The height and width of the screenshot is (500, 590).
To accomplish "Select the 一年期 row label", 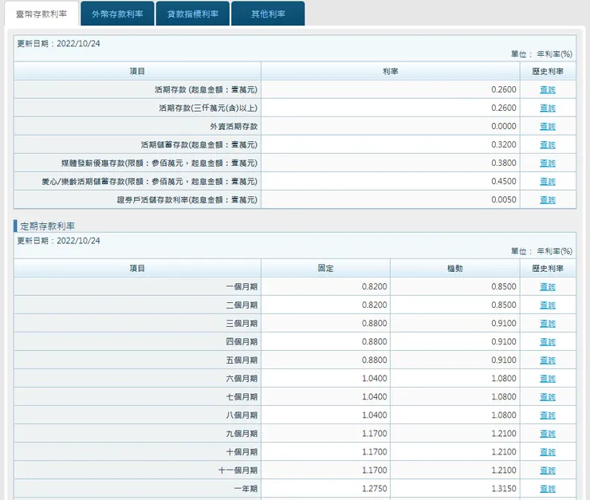I will pos(246,489).
